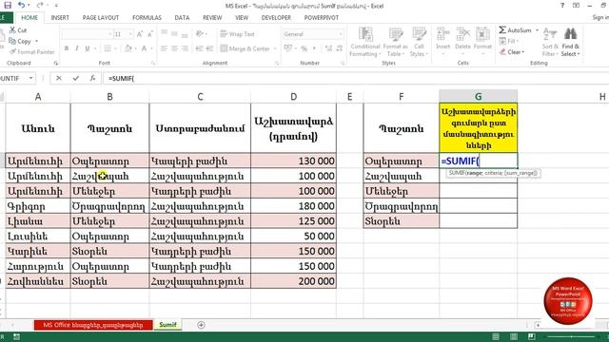609x342 pixels.
Task: Click the Format cells icon
Action: (482, 34)
